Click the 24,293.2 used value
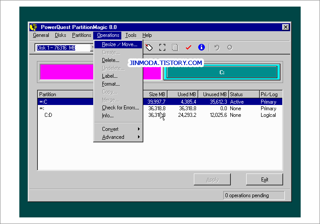The width and height of the screenshot is (320, 224). [x=187, y=115]
